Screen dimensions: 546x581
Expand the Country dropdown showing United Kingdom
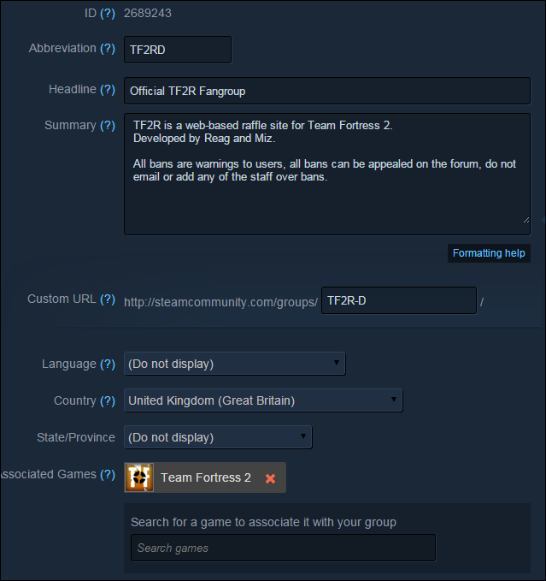coord(263,400)
